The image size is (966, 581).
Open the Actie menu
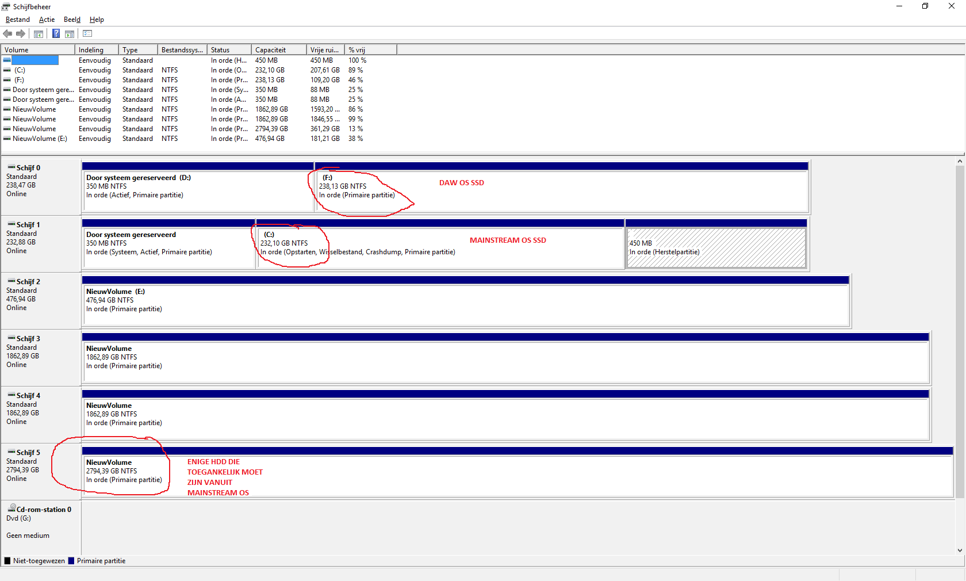click(x=47, y=20)
